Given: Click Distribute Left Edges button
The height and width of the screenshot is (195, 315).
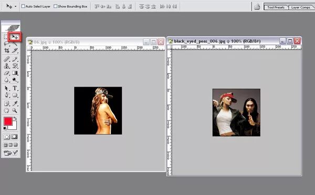Looking at the screenshot, I should pos(162,6).
